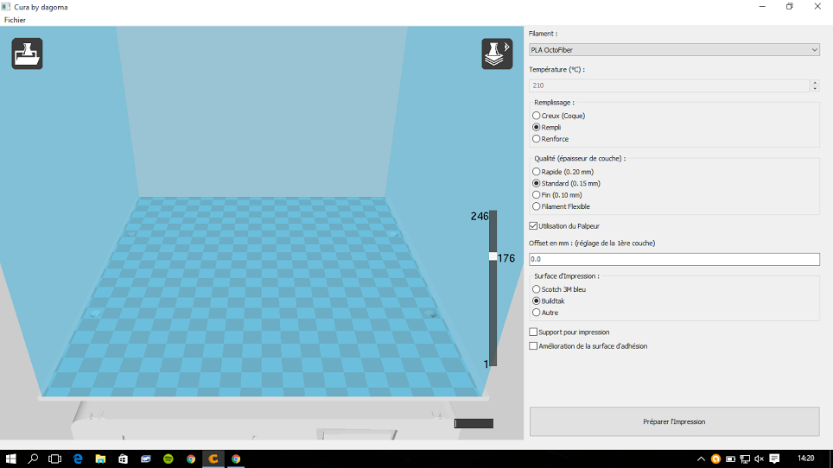Click the network tray icon
Screen dimensions: 833x468
pos(745,459)
